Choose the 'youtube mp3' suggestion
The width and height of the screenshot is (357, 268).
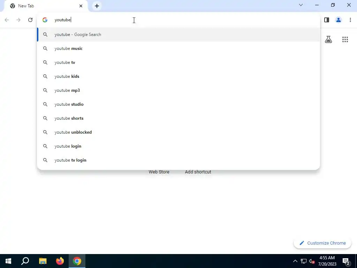(x=178, y=90)
